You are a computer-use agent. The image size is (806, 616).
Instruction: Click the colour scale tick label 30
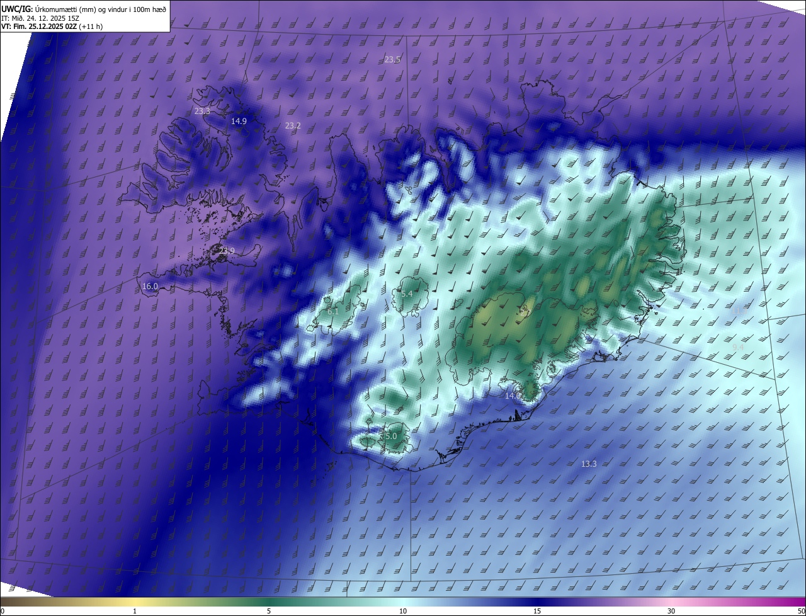point(671,612)
